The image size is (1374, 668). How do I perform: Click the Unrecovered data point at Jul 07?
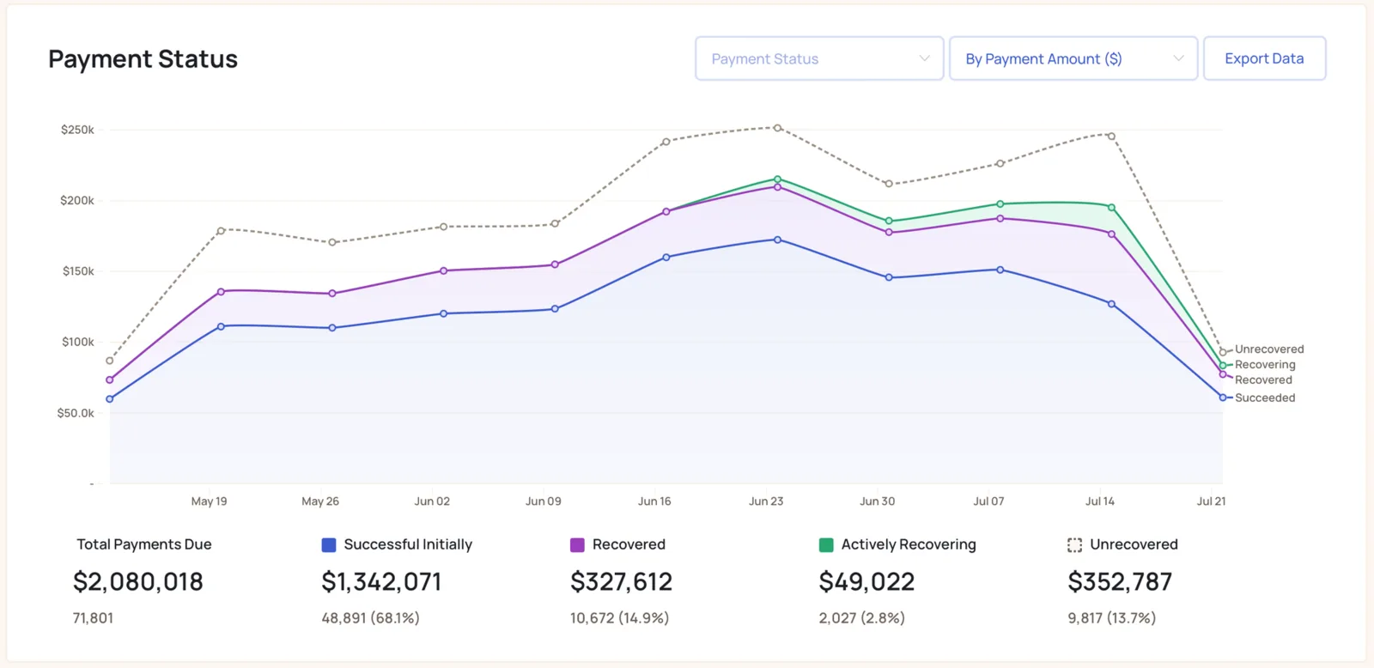click(1000, 163)
